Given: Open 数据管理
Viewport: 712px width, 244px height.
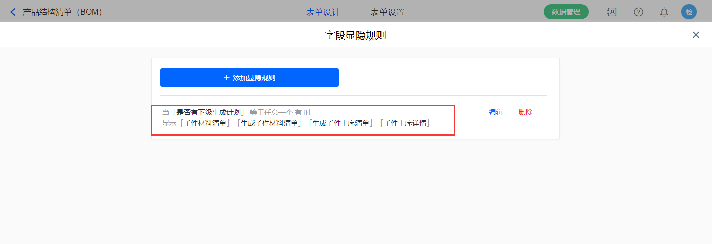Looking at the screenshot, I should [566, 12].
